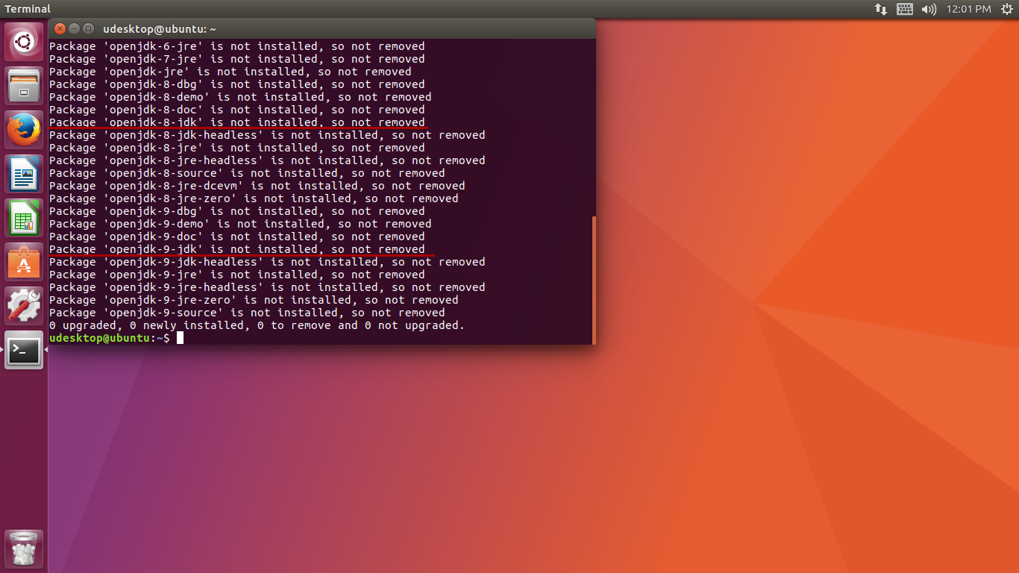Viewport: 1019px width, 573px height.
Task: Click the terminal's orange scrollbar
Action: click(594, 280)
